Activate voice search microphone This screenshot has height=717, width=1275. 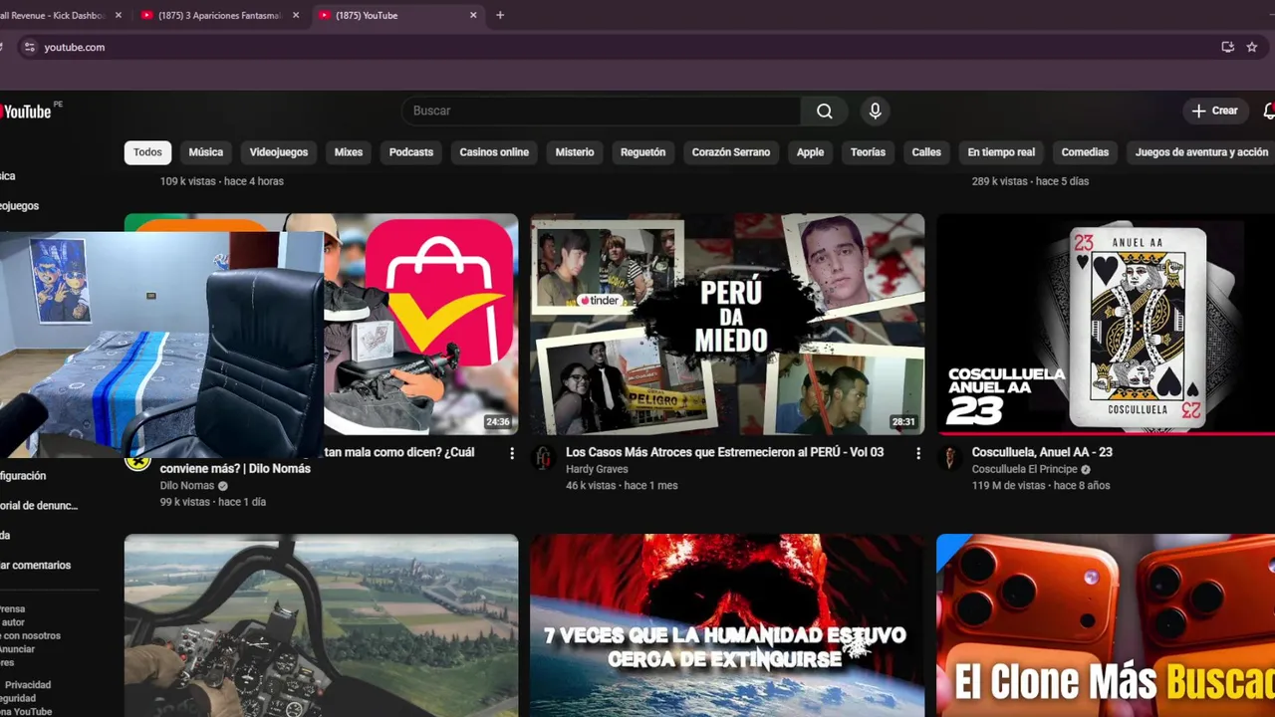pos(875,111)
